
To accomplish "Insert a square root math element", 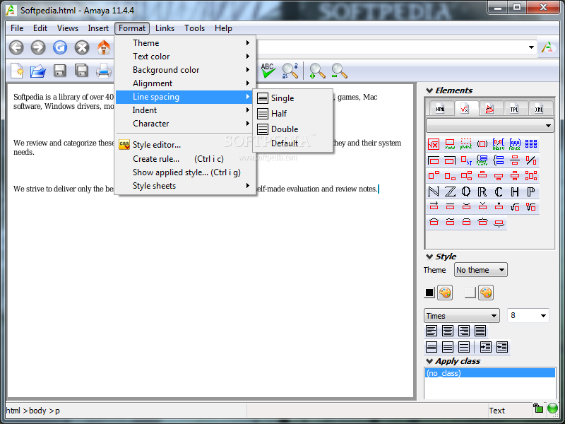I will 434,144.
